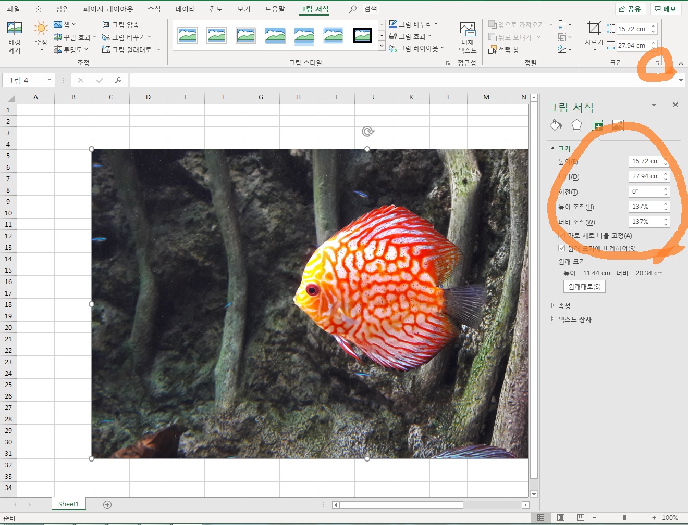
Task: Click Alt Text (대체 텍스트) button
Action: (468, 37)
